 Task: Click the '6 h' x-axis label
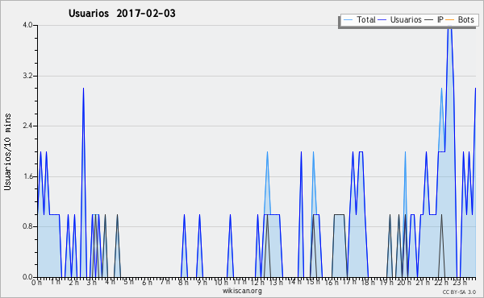point(147,282)
